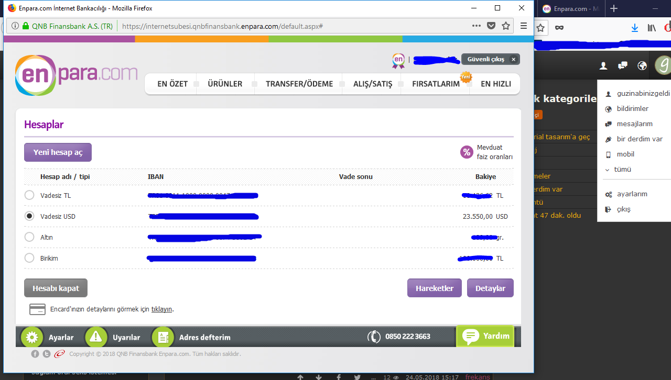Click the Firefox address bar URL
671x380 pixels.
[222, 26]
